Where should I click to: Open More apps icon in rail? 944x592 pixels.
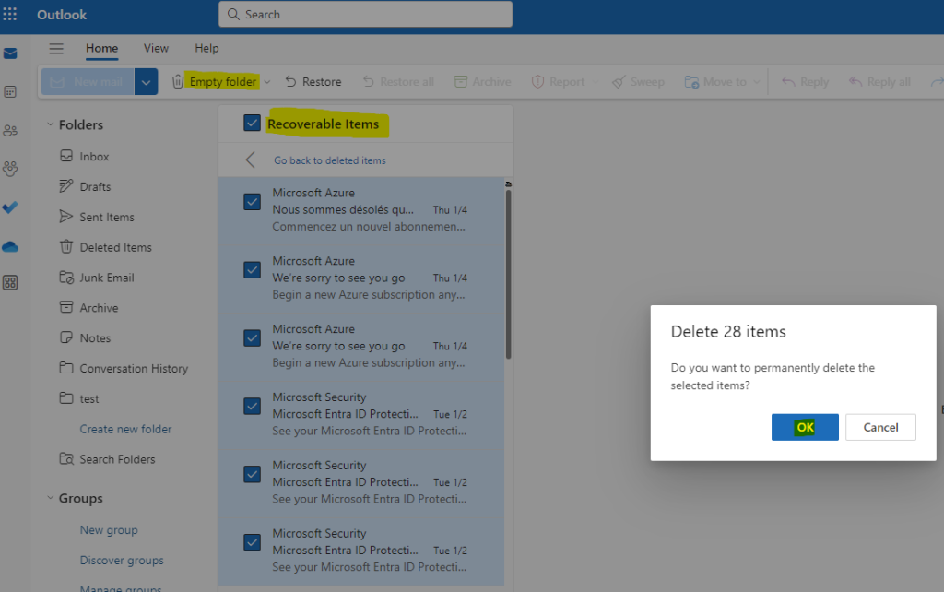(10, 282)
